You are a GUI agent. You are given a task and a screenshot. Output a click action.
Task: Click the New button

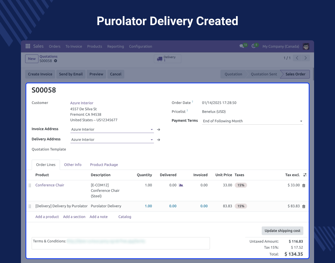(32, 59)
